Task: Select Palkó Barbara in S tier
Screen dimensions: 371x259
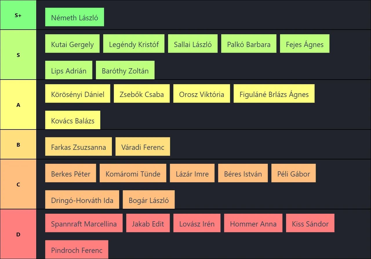Action: pos(248,44)
